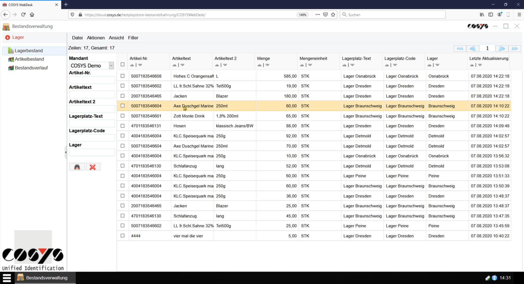
Task: Sort Letzte Aktualisierung column ascending
Action: (x=472, y=65)
